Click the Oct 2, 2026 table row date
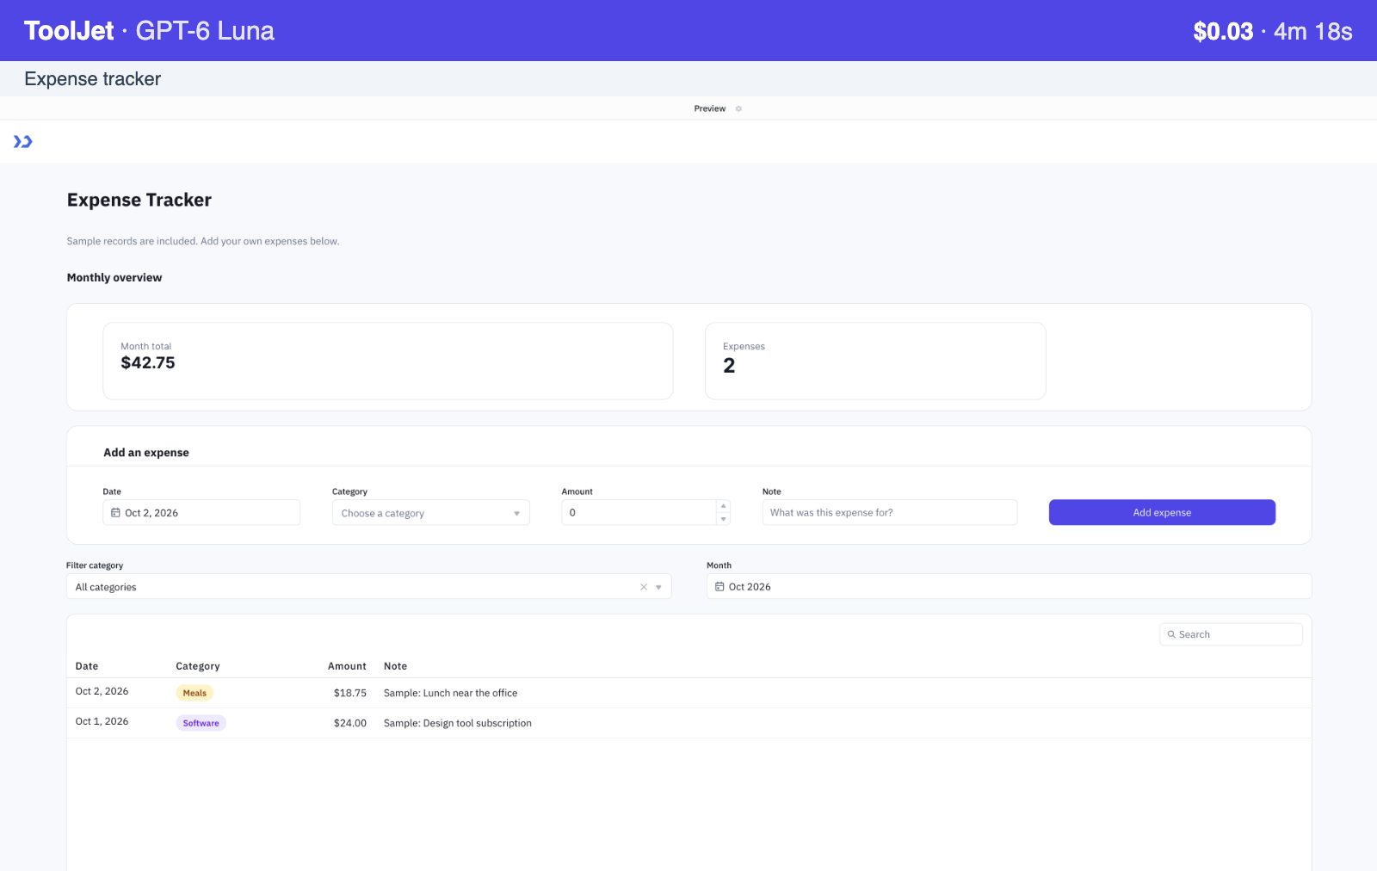This screenshot has height=871, width=1377. [102, 691]
